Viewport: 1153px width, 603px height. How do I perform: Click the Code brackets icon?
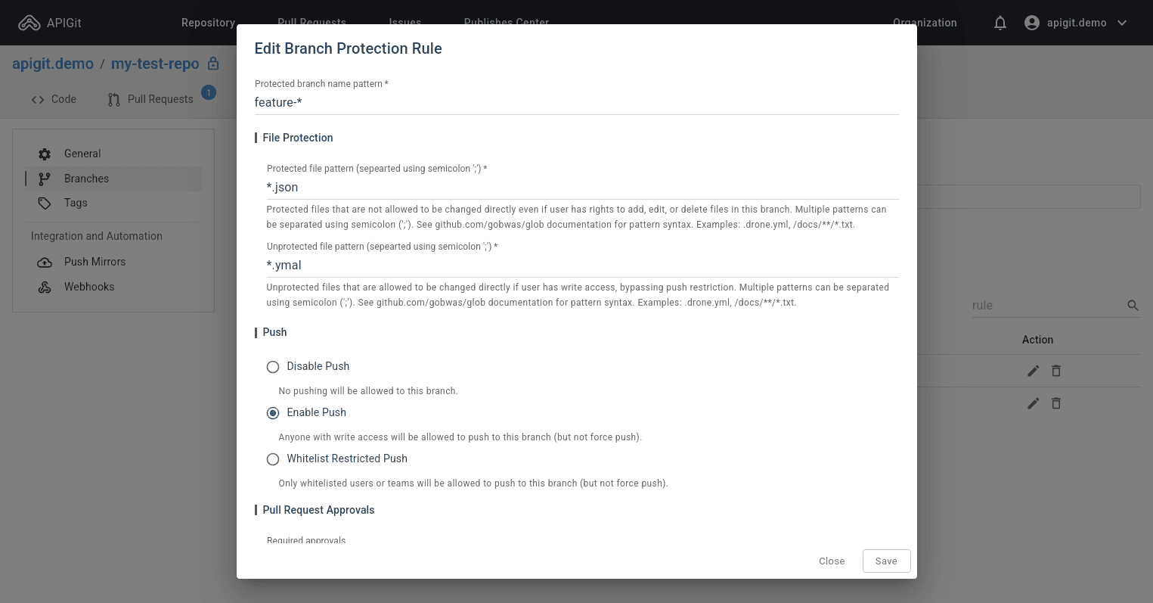click(x=38, y=99)
